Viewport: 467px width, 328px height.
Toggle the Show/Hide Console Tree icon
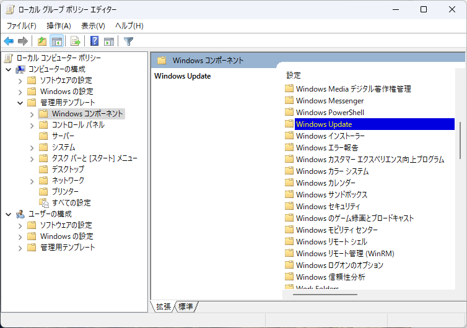(x=56, y=41)
